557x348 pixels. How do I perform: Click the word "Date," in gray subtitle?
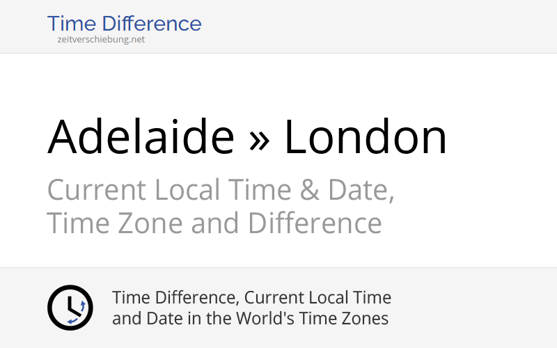(361, 190)
